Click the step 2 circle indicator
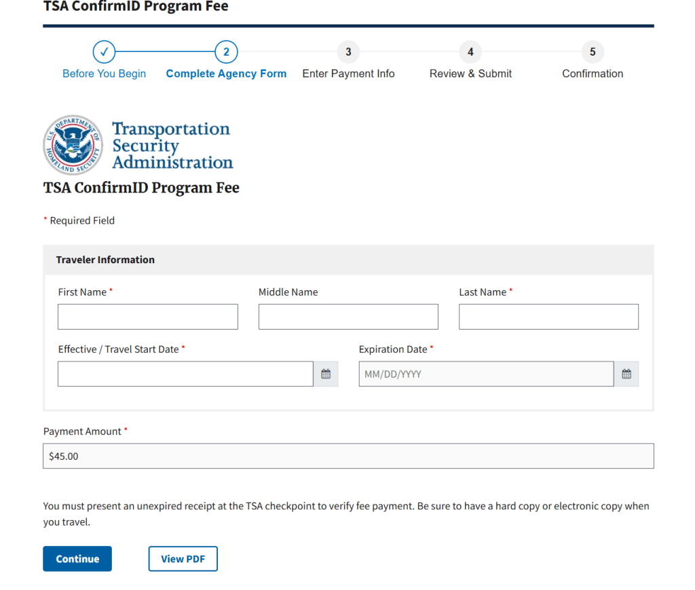This screenshot has height=590, width=695. tap(226, 52)
